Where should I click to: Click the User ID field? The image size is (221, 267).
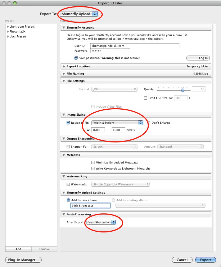pos(135,46)
